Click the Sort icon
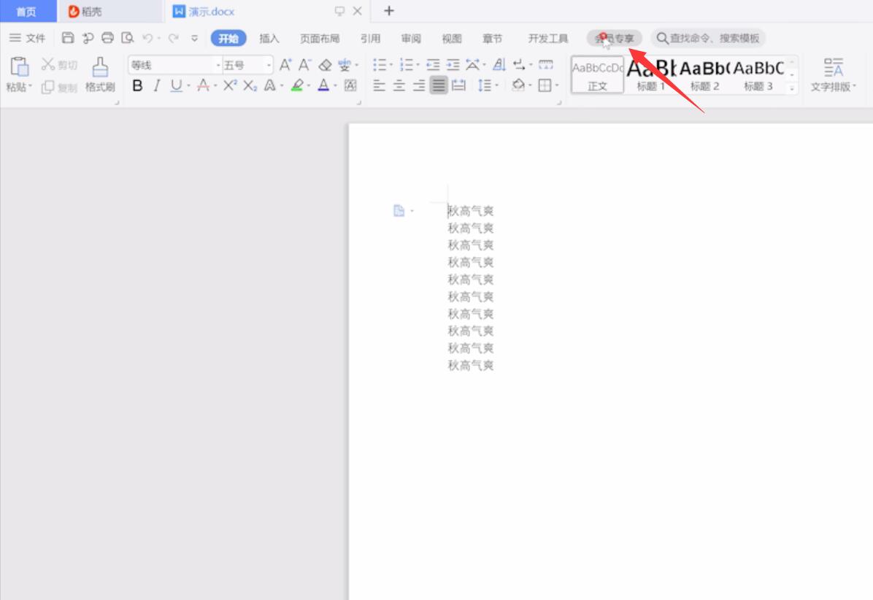The image size is (873, 600). [x=499, y=65]
